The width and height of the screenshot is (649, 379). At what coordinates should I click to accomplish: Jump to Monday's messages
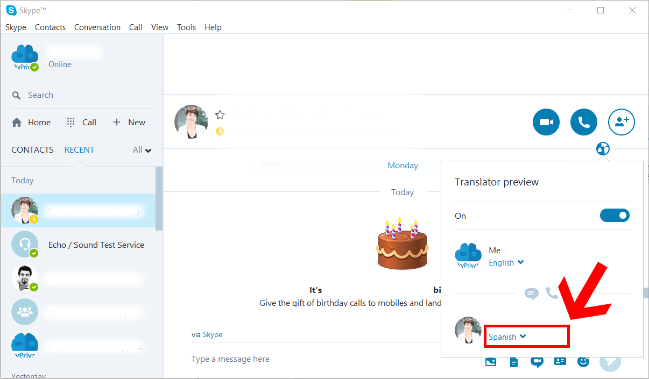[403, 166]
